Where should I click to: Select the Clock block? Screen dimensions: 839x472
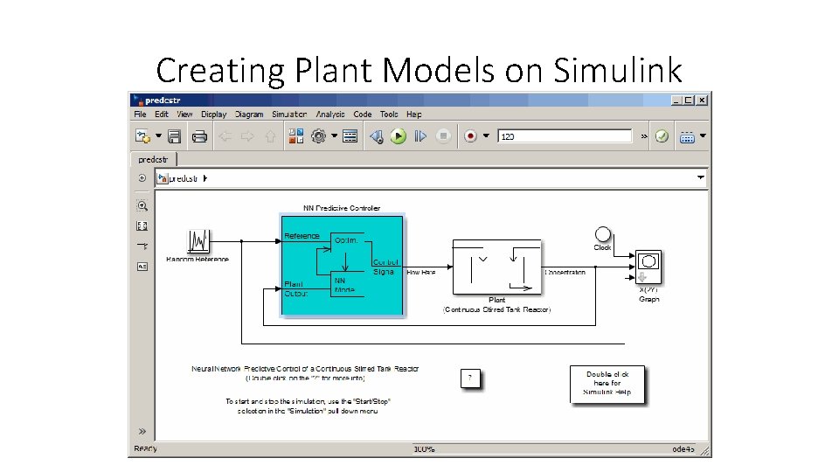click(x=602, y=234)
